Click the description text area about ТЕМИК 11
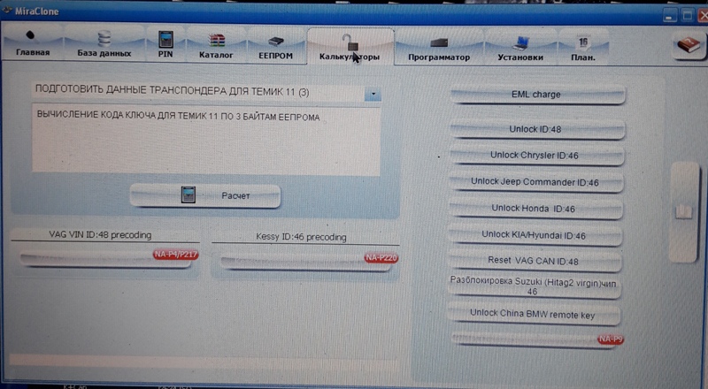Screen dimensions: 708x389 (206, 140)
